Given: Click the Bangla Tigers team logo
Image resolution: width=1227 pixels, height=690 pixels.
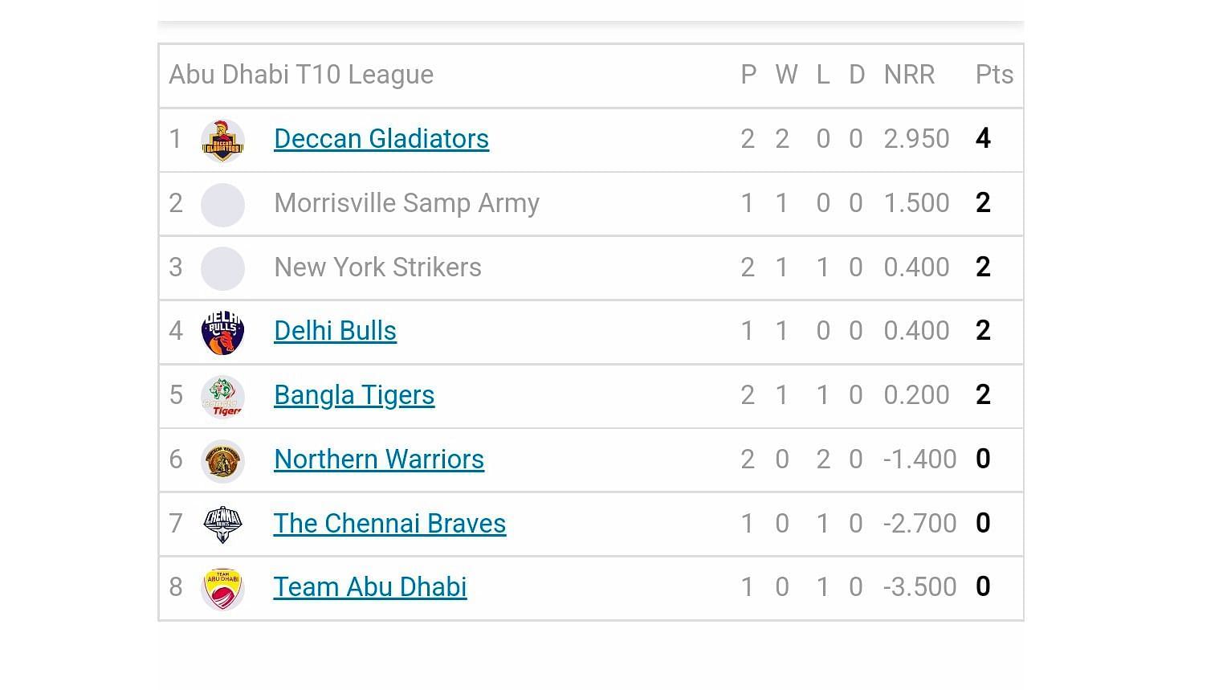Looking at the screenshot, I should pyautogui.click(x=222, y=397).
